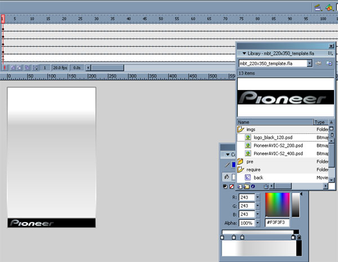
Task: Enable Onion Skin Outlines button
Action: tap(19, 68)
